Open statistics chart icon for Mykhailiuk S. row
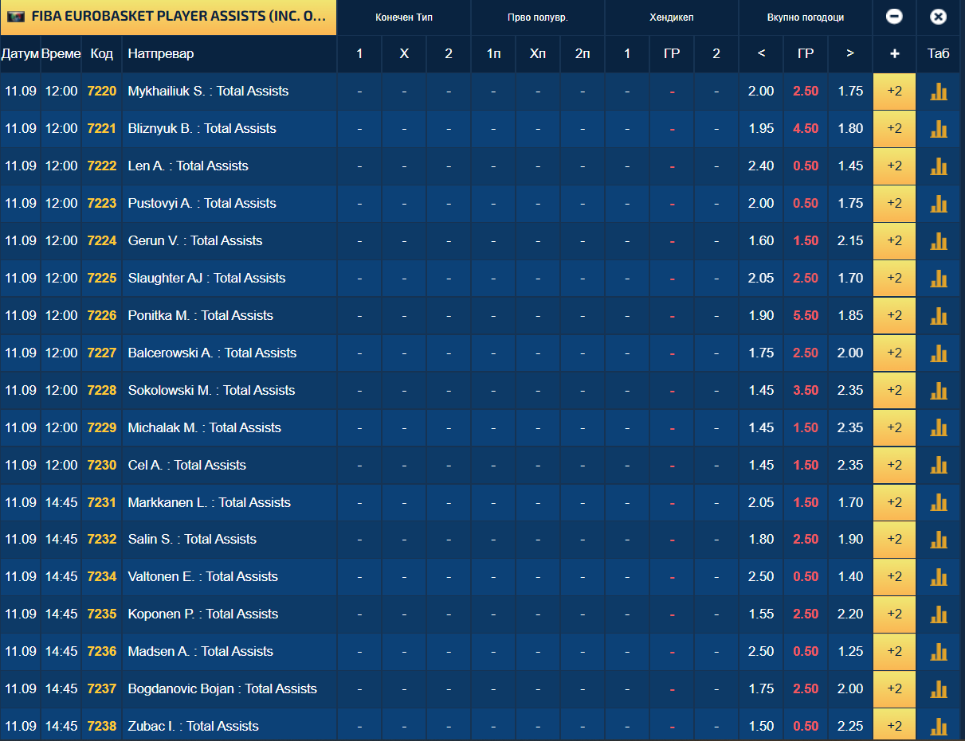Image resolution: width=965 pixels, height=741 pixels. (x=939, y=92)
